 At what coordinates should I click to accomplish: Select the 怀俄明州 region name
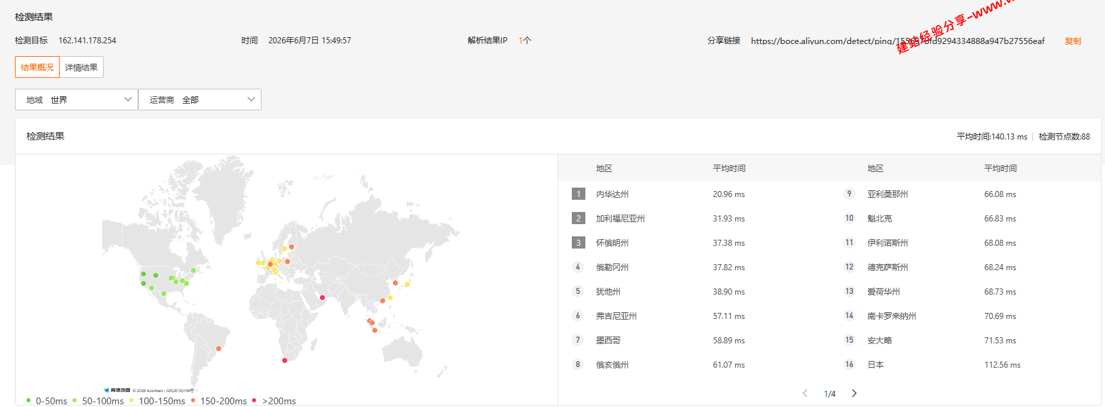click(612, 242)
